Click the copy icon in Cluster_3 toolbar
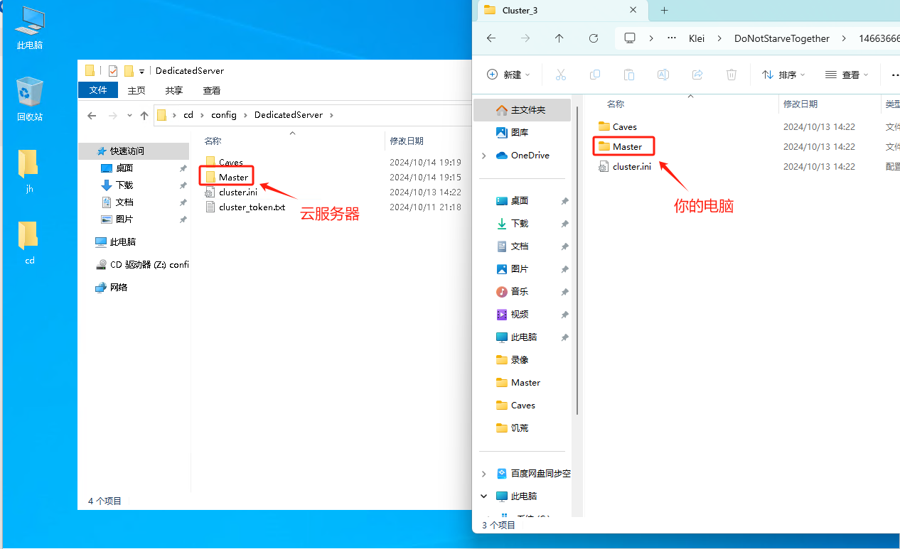The image size is (900, 549). click(x=595, y=75)
